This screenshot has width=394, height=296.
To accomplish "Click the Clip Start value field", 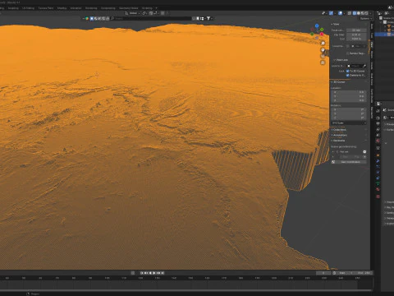I will pyautogui.click(x=356, y=35).
